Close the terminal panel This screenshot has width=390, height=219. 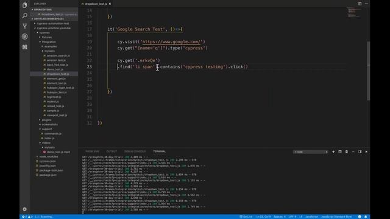366,151
